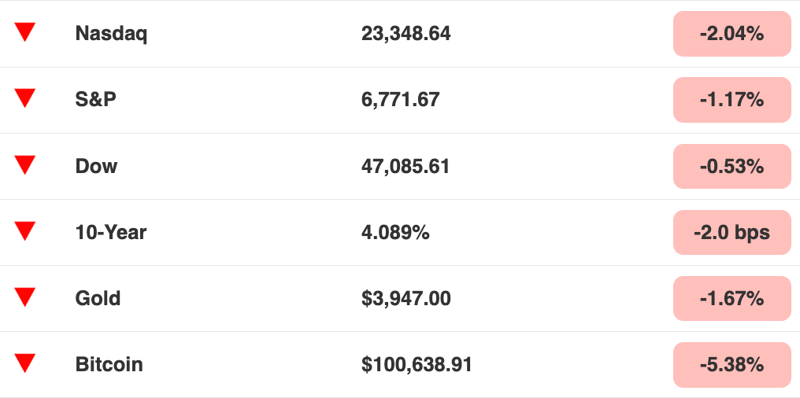Click the Nasdaq -2.04% change badge
Image resolution: width=800 pixels, height=398 pixels.
pos(731,34)
